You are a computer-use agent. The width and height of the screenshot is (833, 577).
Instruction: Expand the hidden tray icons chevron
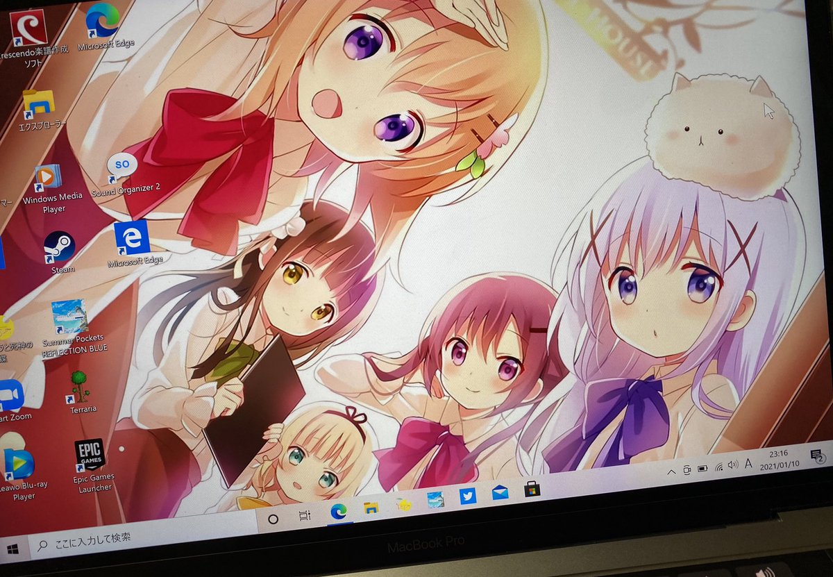[671, 472]
